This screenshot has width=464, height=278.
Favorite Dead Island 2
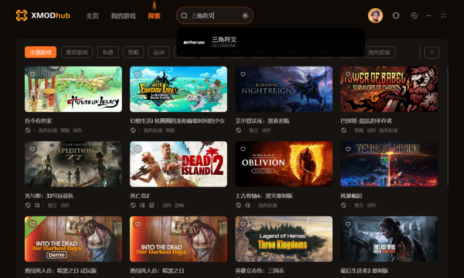click(137, 149)
